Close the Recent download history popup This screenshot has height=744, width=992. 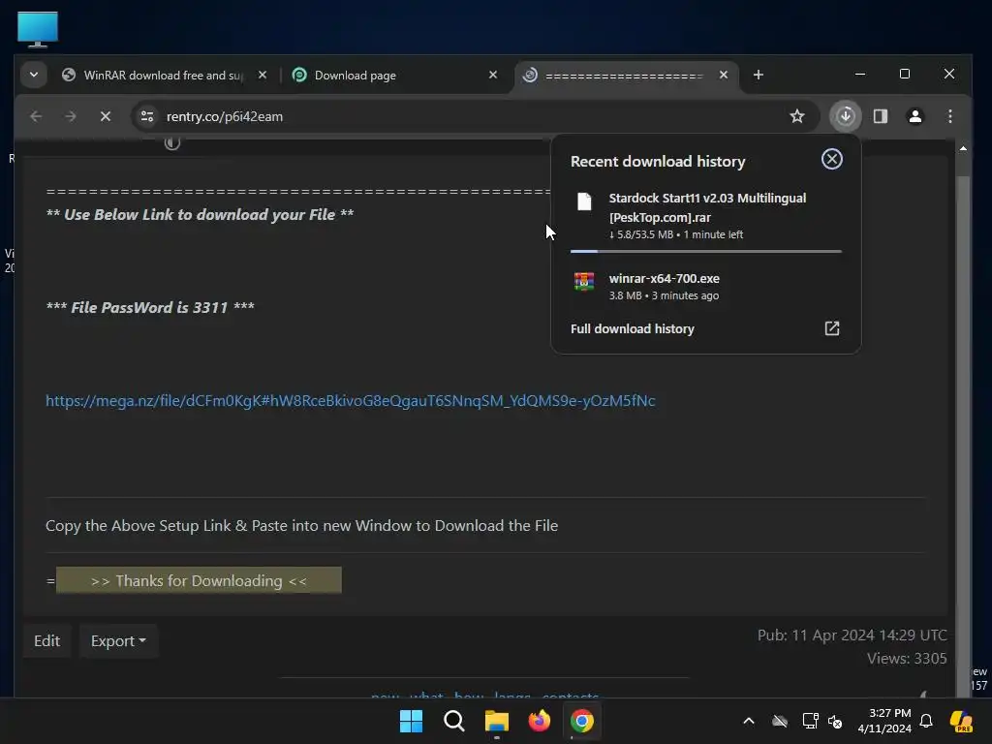click(x=831, y=160)
